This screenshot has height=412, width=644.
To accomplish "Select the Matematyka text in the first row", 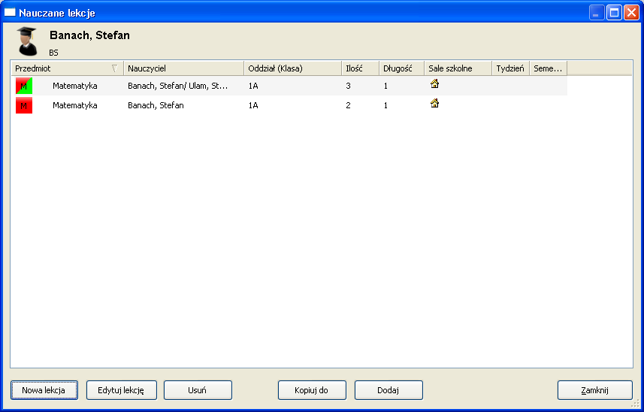I will 74,86.
